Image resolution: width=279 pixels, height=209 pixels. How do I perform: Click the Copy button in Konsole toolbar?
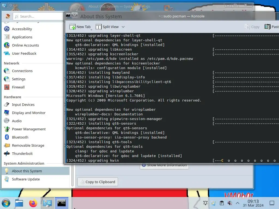(x=252, y=27)
